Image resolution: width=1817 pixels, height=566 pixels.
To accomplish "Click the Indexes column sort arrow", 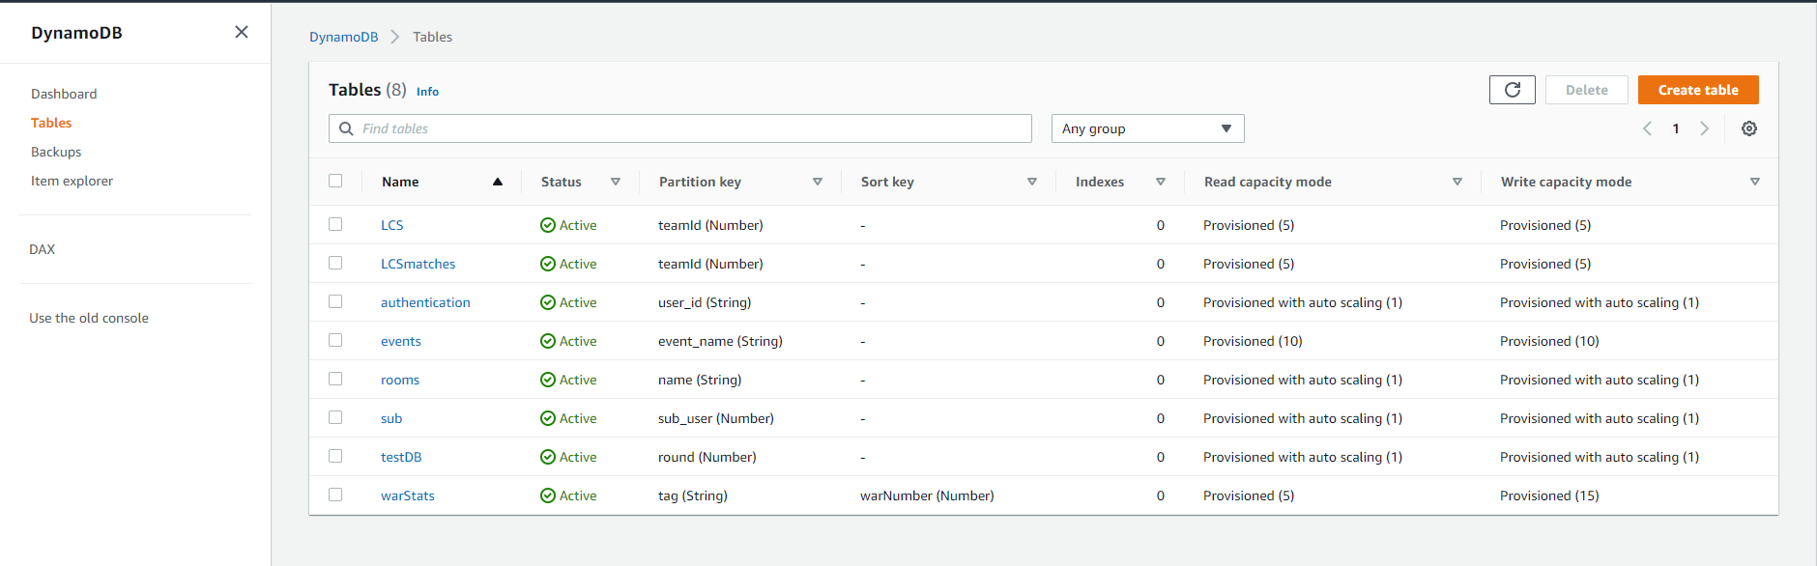I will pyautogui.click(x=1161, y=182).
